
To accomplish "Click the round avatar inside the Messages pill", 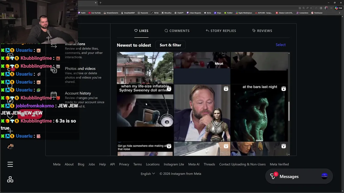I will click(x=324, y=176).
